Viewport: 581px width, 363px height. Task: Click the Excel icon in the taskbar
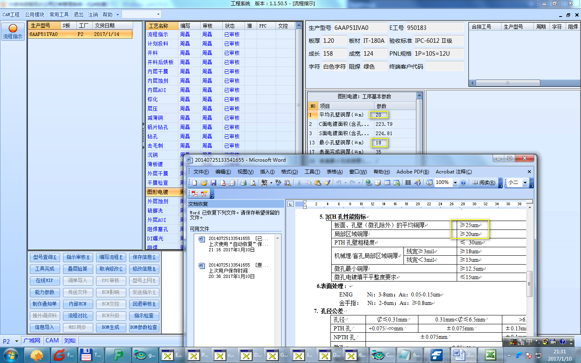pyautogui.click(x=491, y=355)
